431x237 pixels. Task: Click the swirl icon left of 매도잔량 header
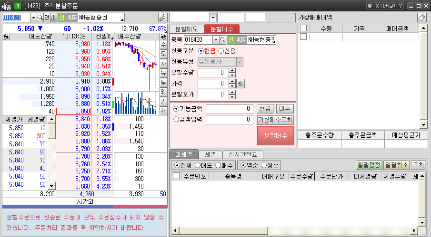6,37
